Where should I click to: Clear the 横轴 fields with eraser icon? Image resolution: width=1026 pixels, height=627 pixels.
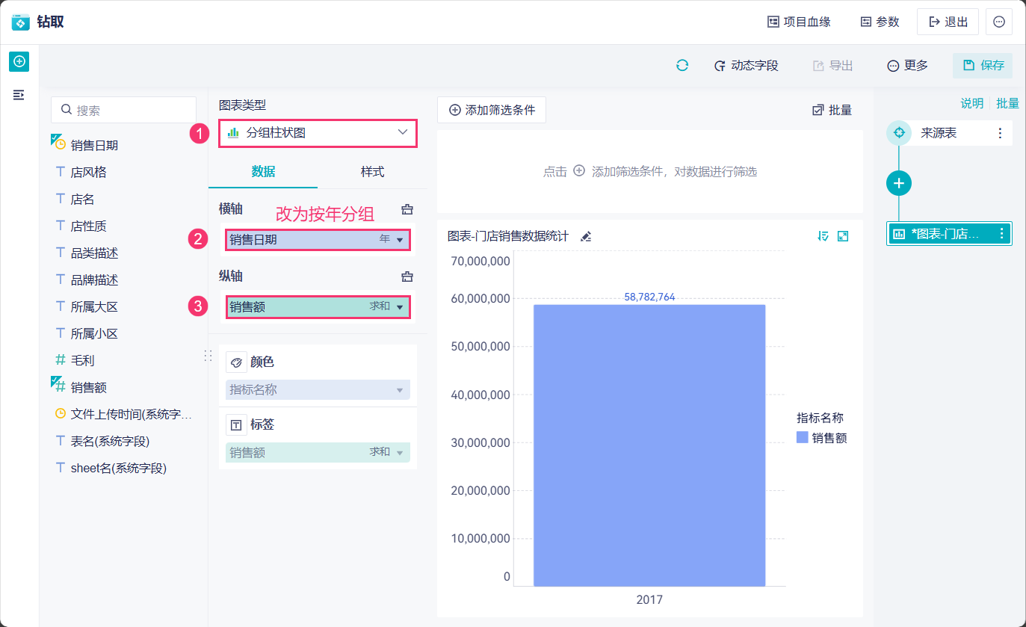tap(407, 209)
